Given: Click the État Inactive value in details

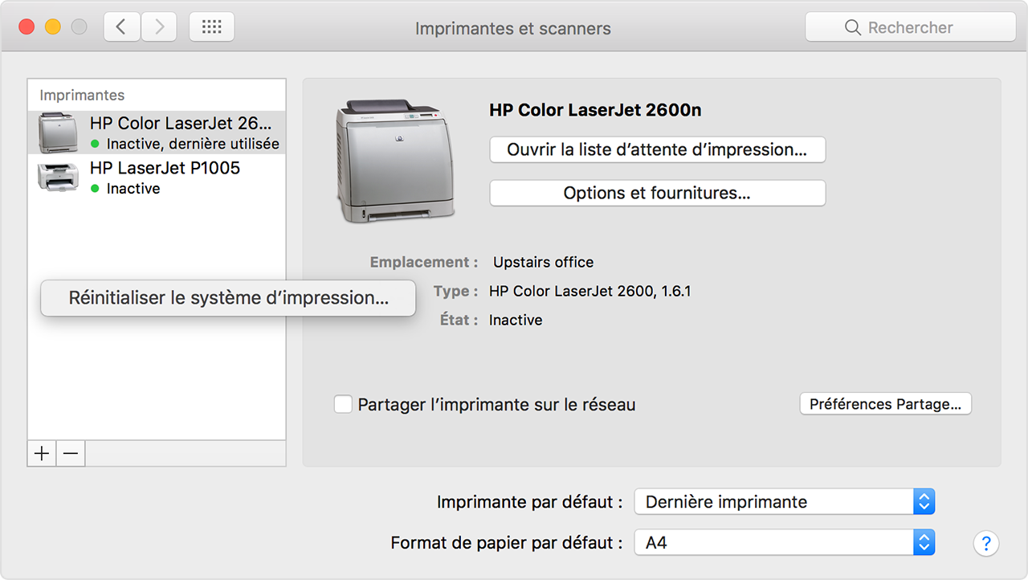Looking at the screenshot, I should pyautogui.click(x=516, y=320).
